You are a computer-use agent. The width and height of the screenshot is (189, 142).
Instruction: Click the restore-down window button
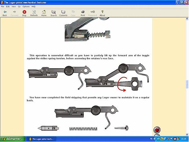[x=182, y=3]
